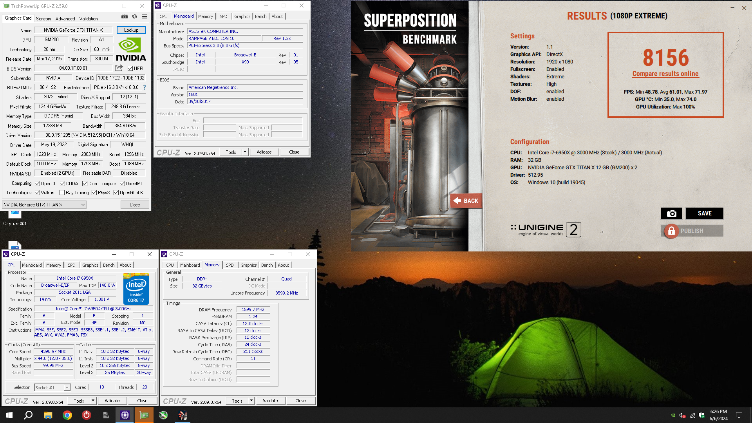Click the Superposition screenshot camera button

[671, 213]
